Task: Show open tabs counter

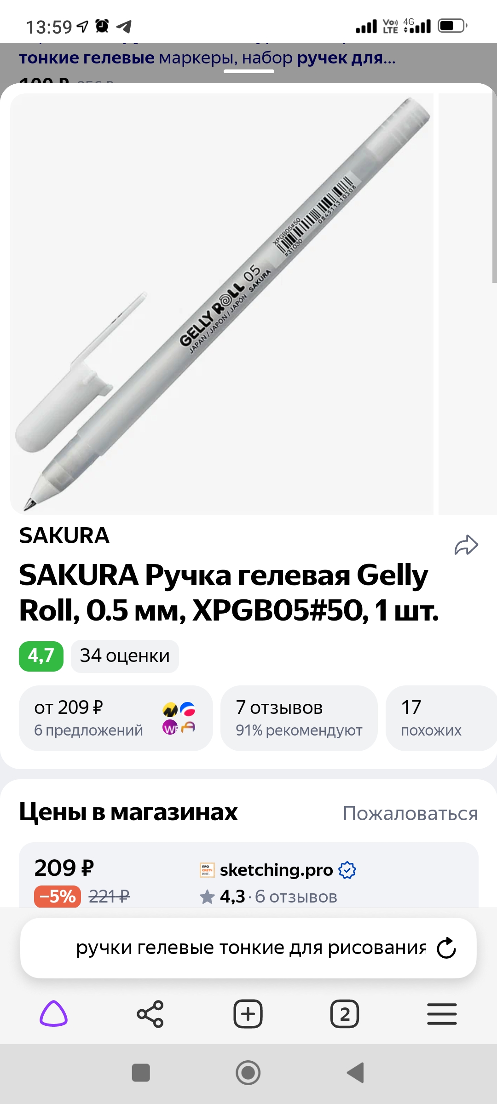Action: [345, 1014]
